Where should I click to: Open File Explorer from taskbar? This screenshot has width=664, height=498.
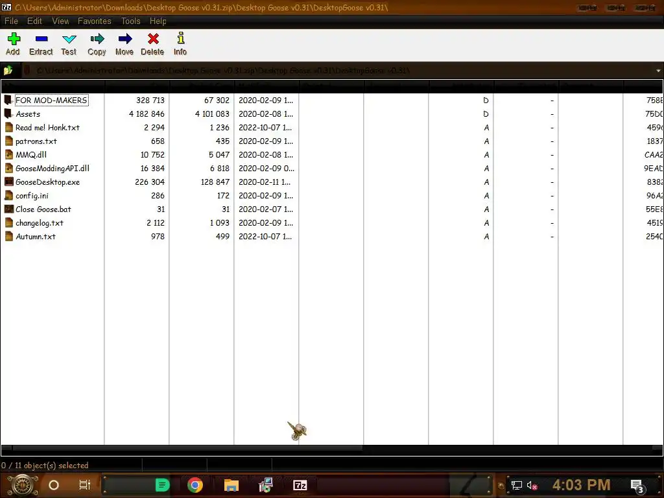pos(231,485)
